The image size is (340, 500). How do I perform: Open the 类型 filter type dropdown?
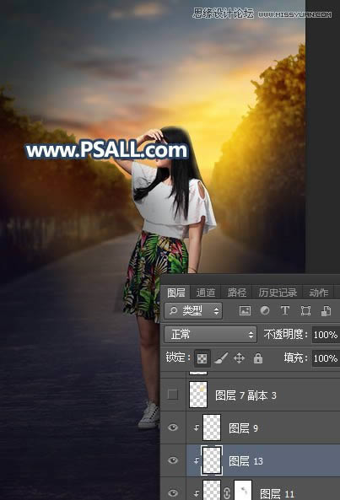(193, 310)
